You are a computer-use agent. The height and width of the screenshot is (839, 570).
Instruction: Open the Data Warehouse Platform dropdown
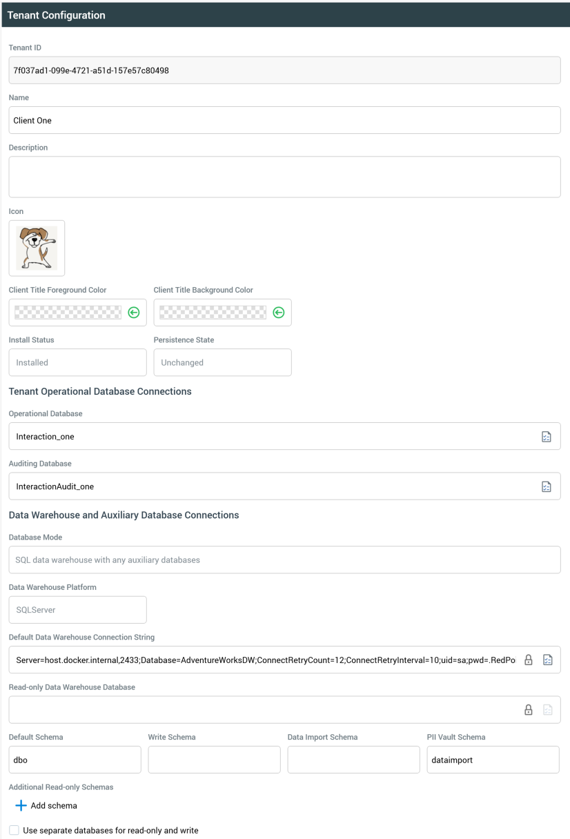coord(78,610)
